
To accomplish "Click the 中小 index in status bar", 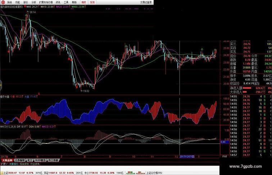I will 91,173.
